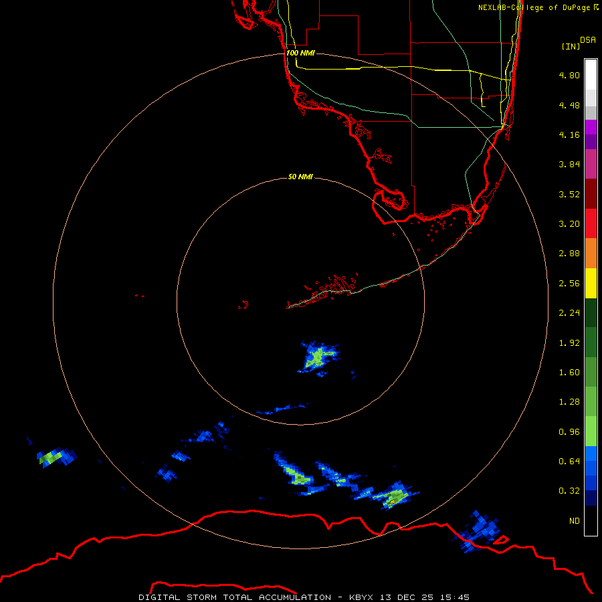This screenshot has height=602, width=602.
Task: Click the pink 3.84 legend swatch
Action: click(x=591, y=164)
